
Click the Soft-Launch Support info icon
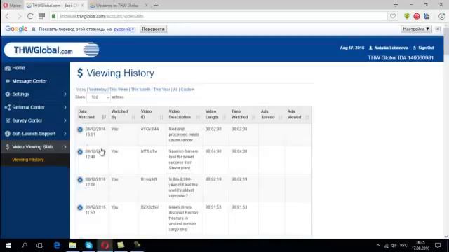pyautogui.click(x=8, y=134)
